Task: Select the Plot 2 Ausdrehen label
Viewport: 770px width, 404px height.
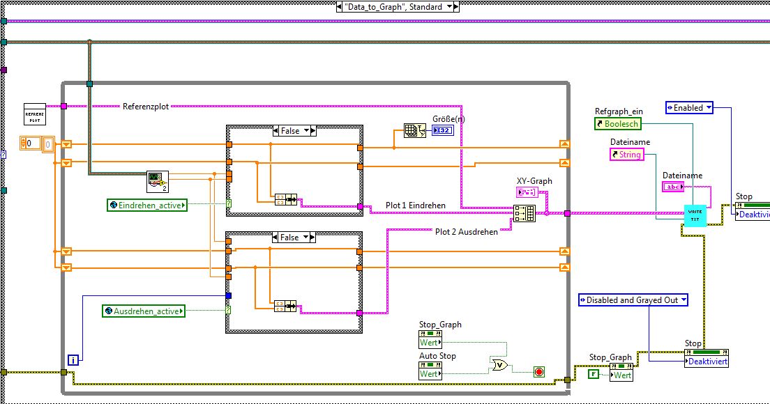Action: pos(467,231)
